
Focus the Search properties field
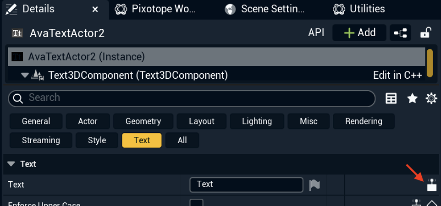(x=193, y=98)
